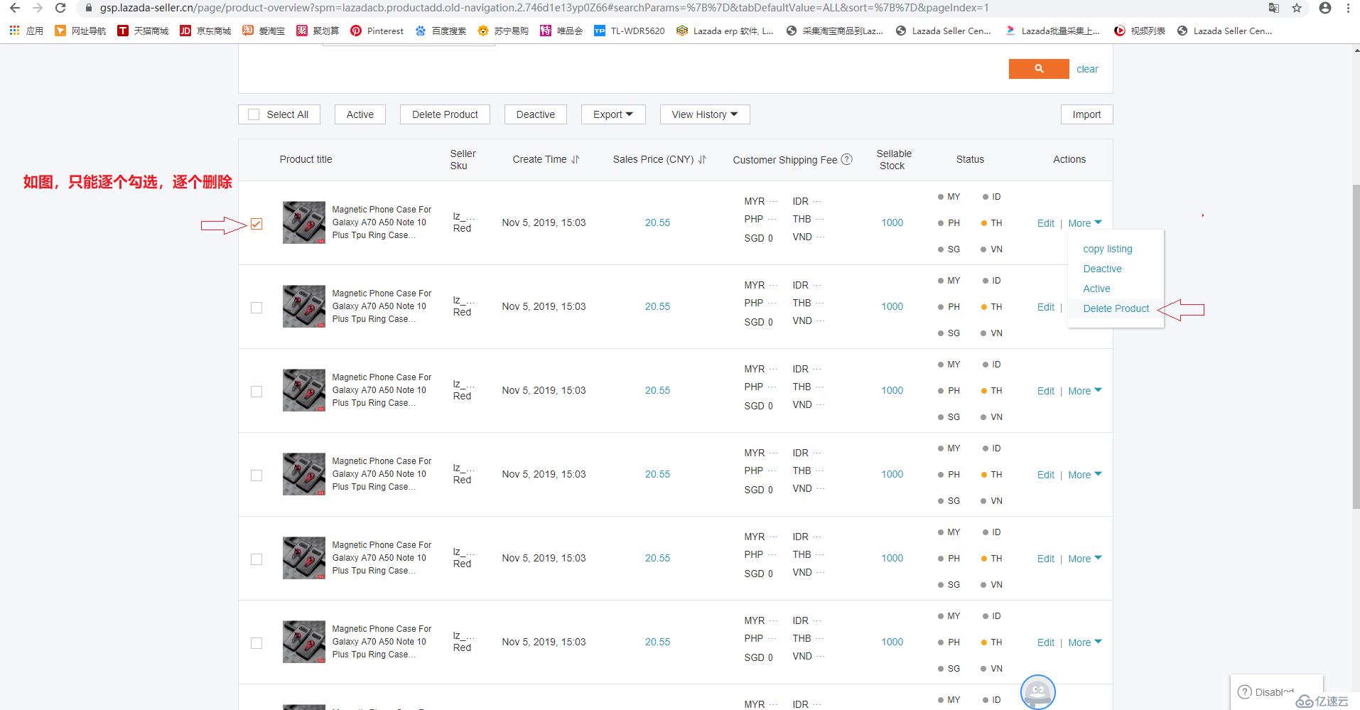Click the Import button
The height and width of the screenshot is (710, 1360).
[1086, 114]
